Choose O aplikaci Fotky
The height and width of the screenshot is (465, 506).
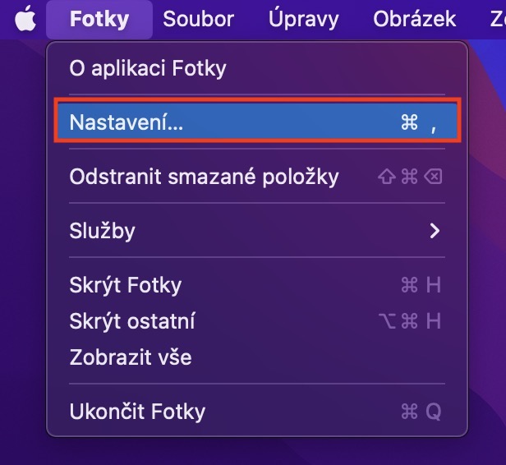(148, 68)
